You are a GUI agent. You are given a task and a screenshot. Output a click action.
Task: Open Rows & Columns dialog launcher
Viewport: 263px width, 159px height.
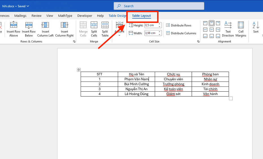tap(74, 42)
